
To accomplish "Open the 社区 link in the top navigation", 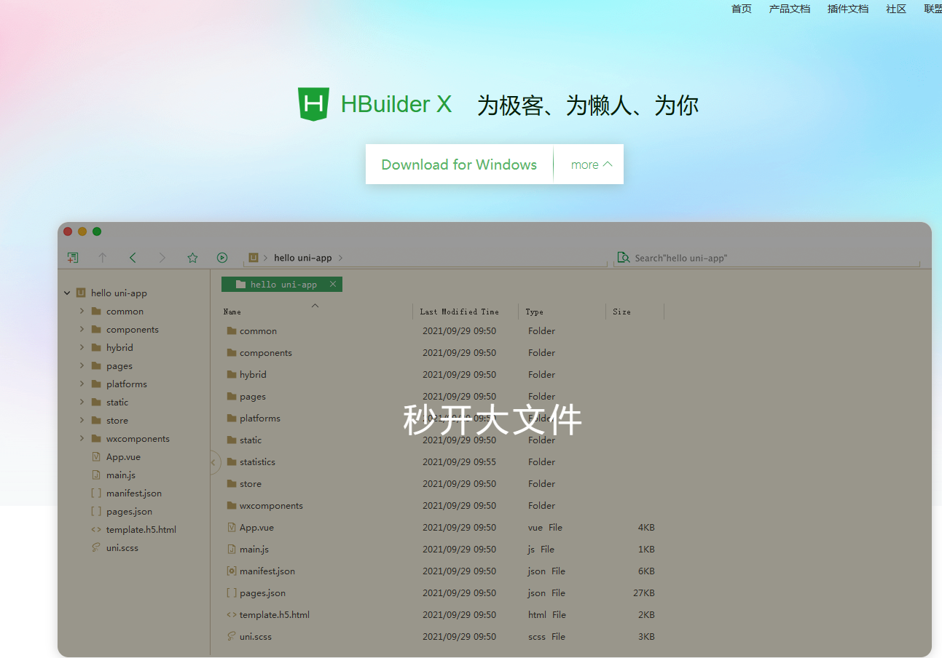I will (x=895, y=9).
